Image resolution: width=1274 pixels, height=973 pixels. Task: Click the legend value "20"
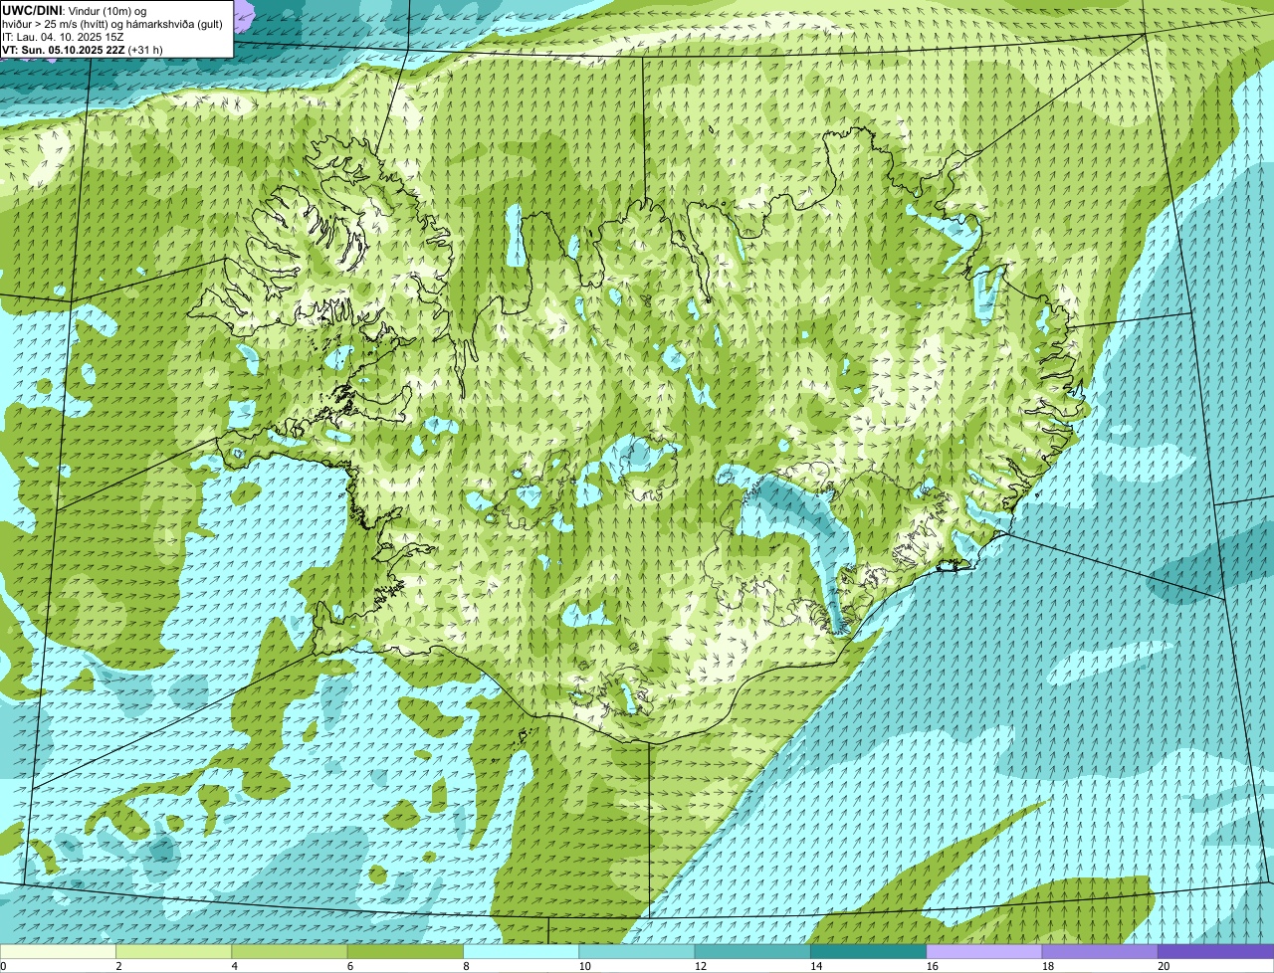[x=1164, y=966]
